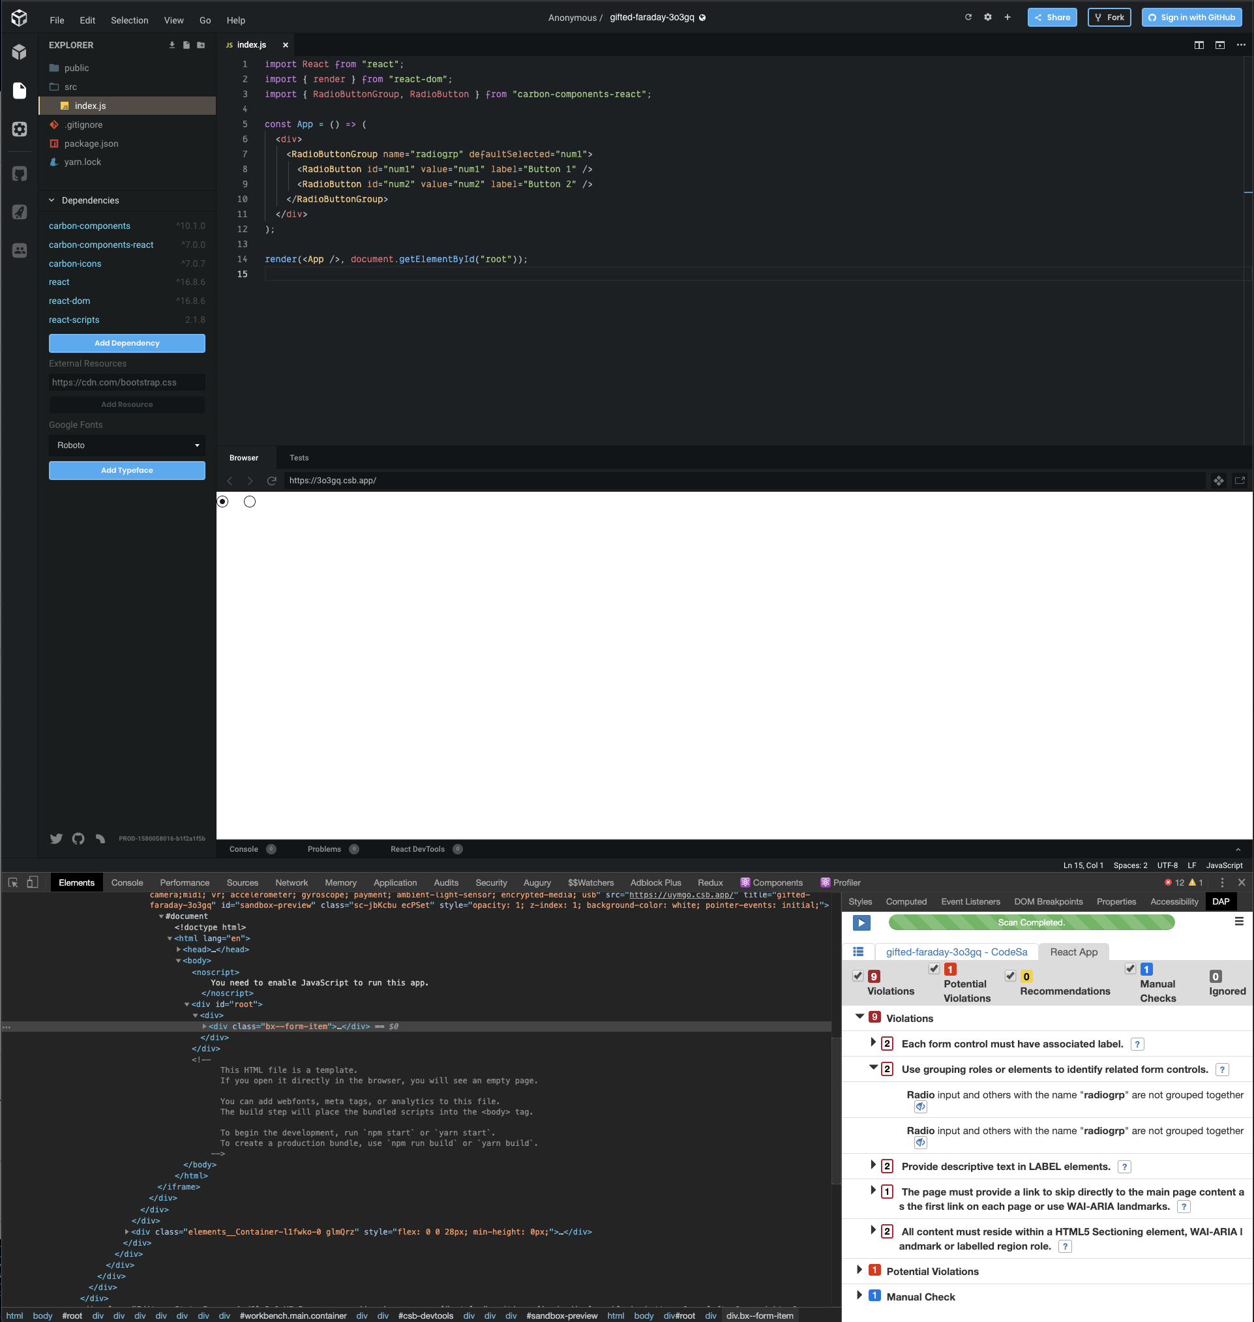Viewport: 1254px width, 1322px height.
Task: Click the Add Dependency button
Action: tap(127, 343)
